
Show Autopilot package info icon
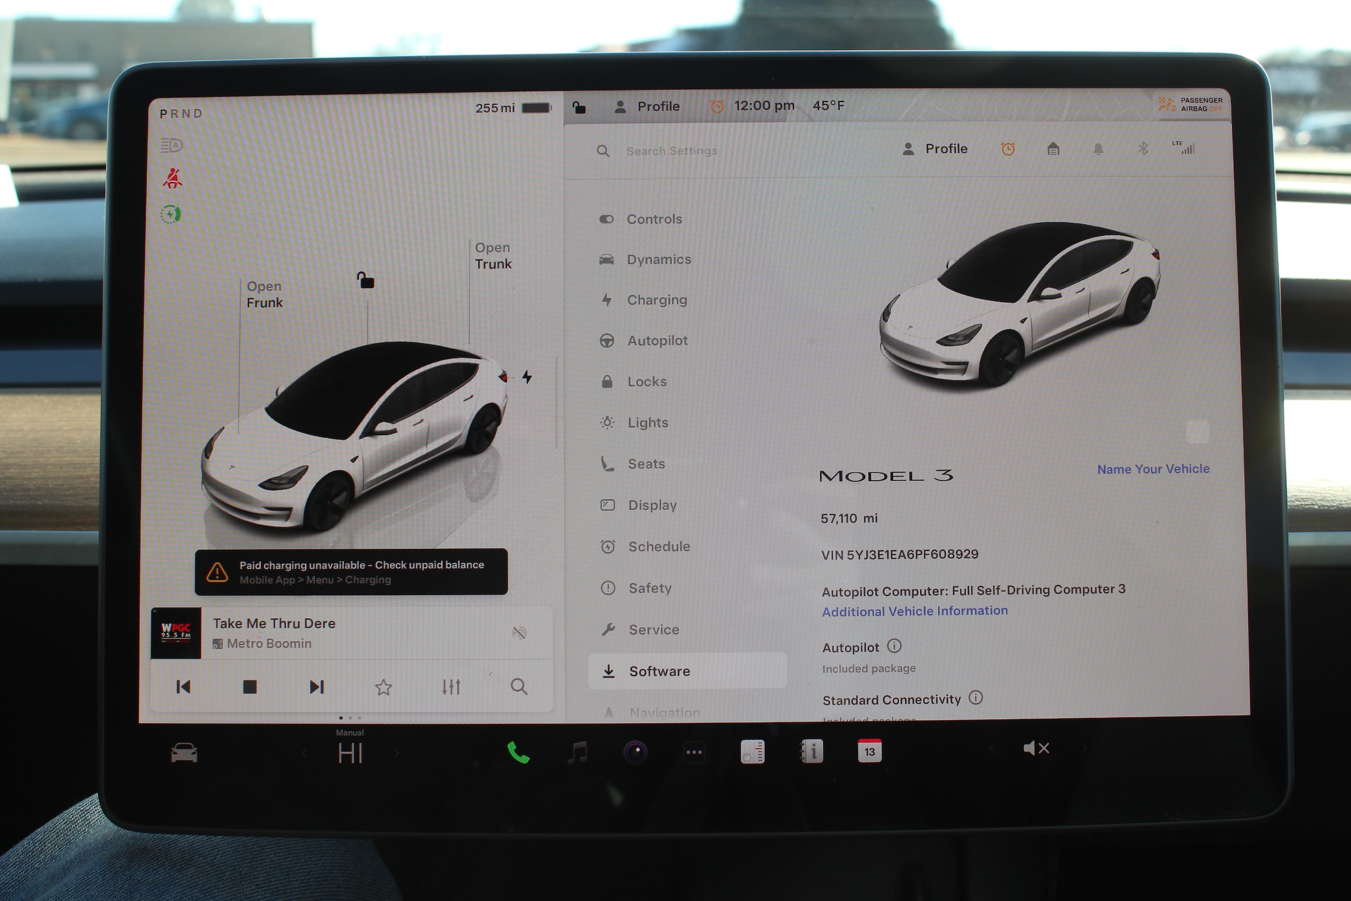894,646
